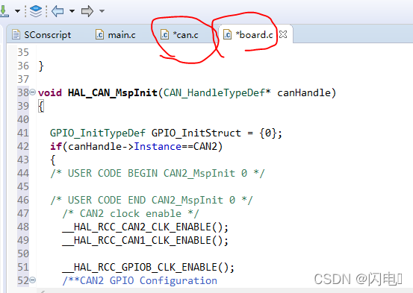The height and width of the screenshot is (293, 413).
Task: Open the forward history dropdown arrow
Action: tap(102, 11)
